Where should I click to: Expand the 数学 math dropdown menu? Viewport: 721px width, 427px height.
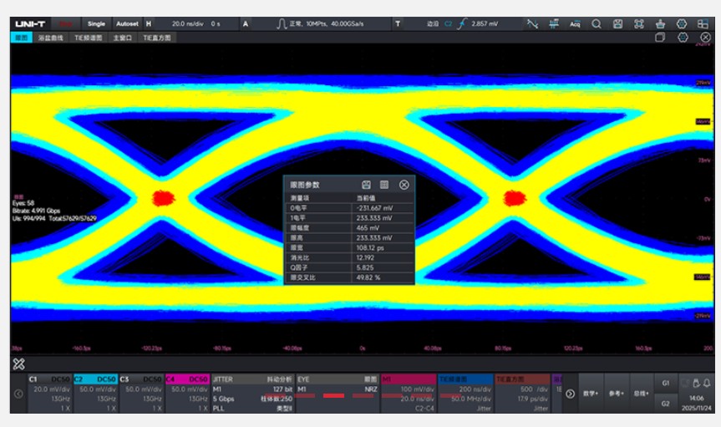point(592,393)
